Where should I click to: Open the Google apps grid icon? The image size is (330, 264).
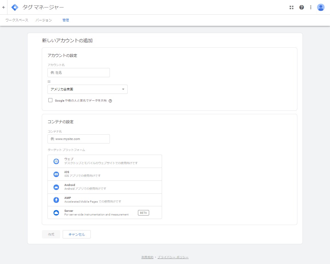click(291, 7)
